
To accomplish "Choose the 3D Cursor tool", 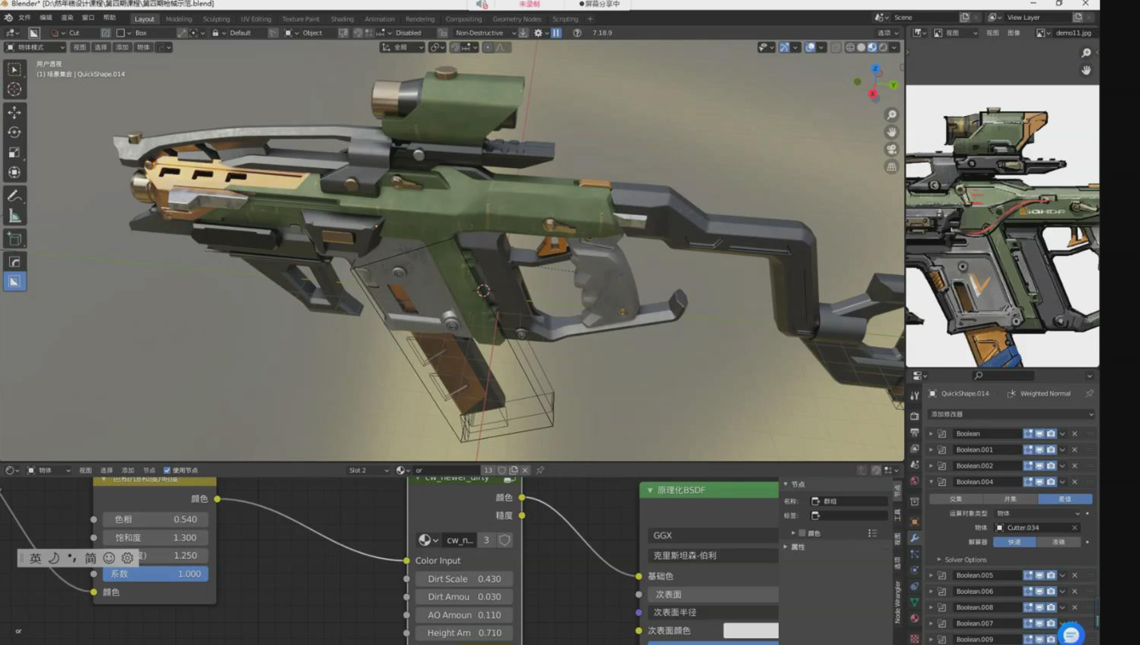I will [14, 90].
